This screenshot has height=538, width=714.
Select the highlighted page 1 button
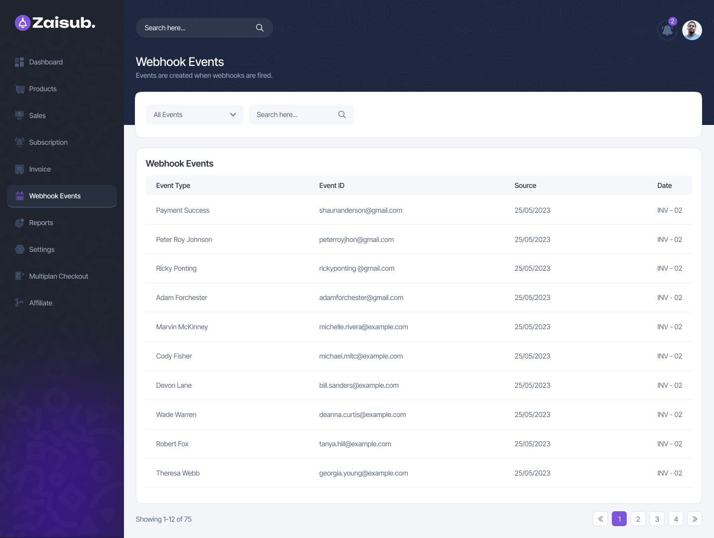pos(619,519)
